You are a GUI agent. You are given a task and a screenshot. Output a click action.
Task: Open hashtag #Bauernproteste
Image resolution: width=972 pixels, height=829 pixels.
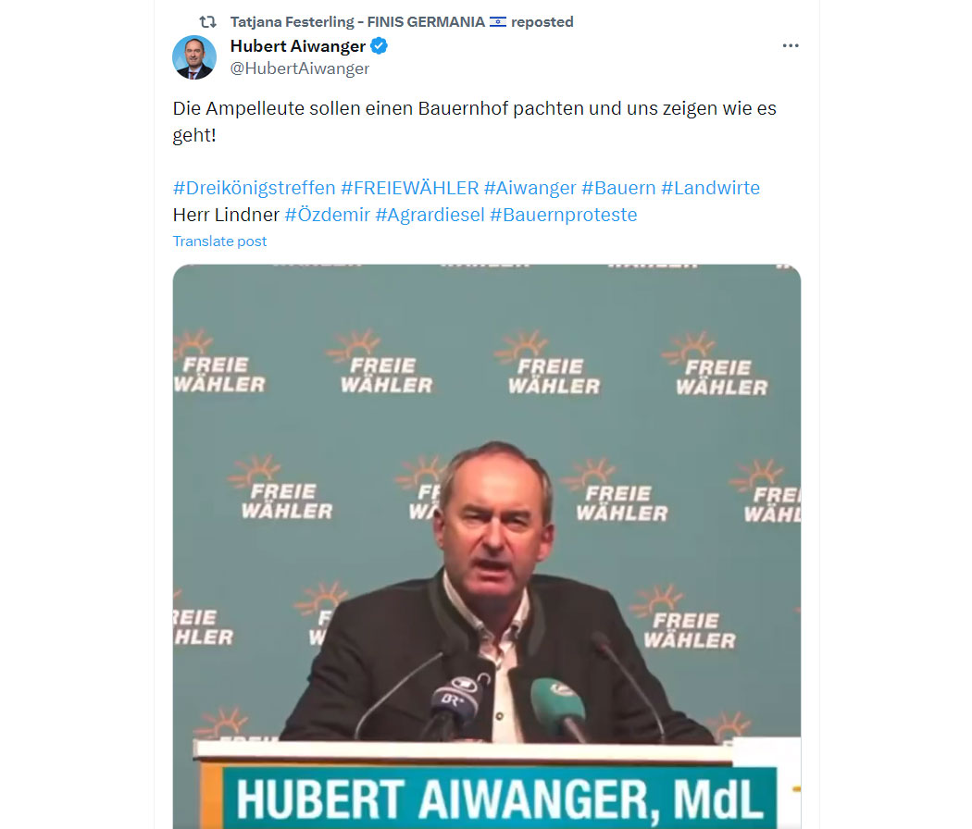click(564, 215)
